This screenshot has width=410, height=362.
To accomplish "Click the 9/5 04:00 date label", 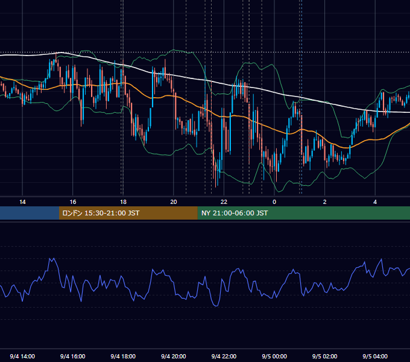I will tap(375, 356).
